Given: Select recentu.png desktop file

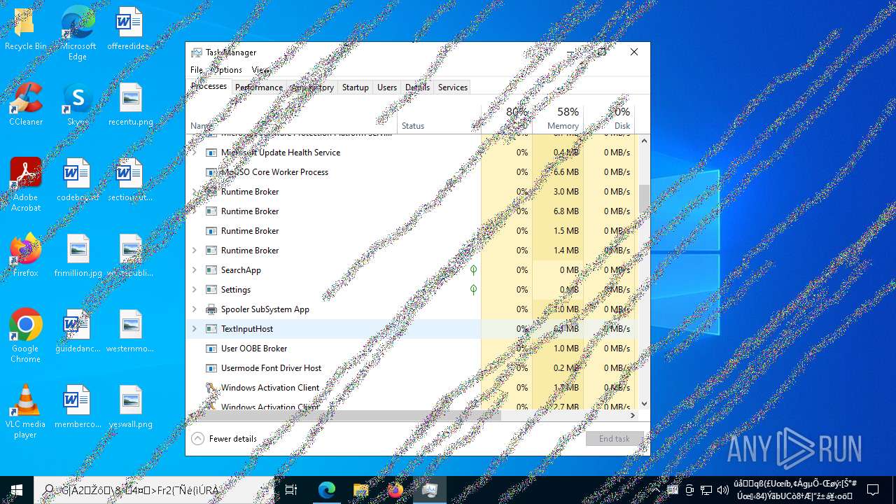Looking at the screenshot, I should pyautogui.click(x=131, y=105).
